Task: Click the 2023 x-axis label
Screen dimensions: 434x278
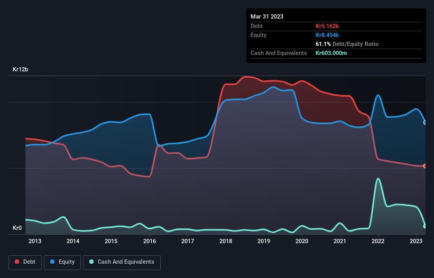Action: [x=415, y=241]
